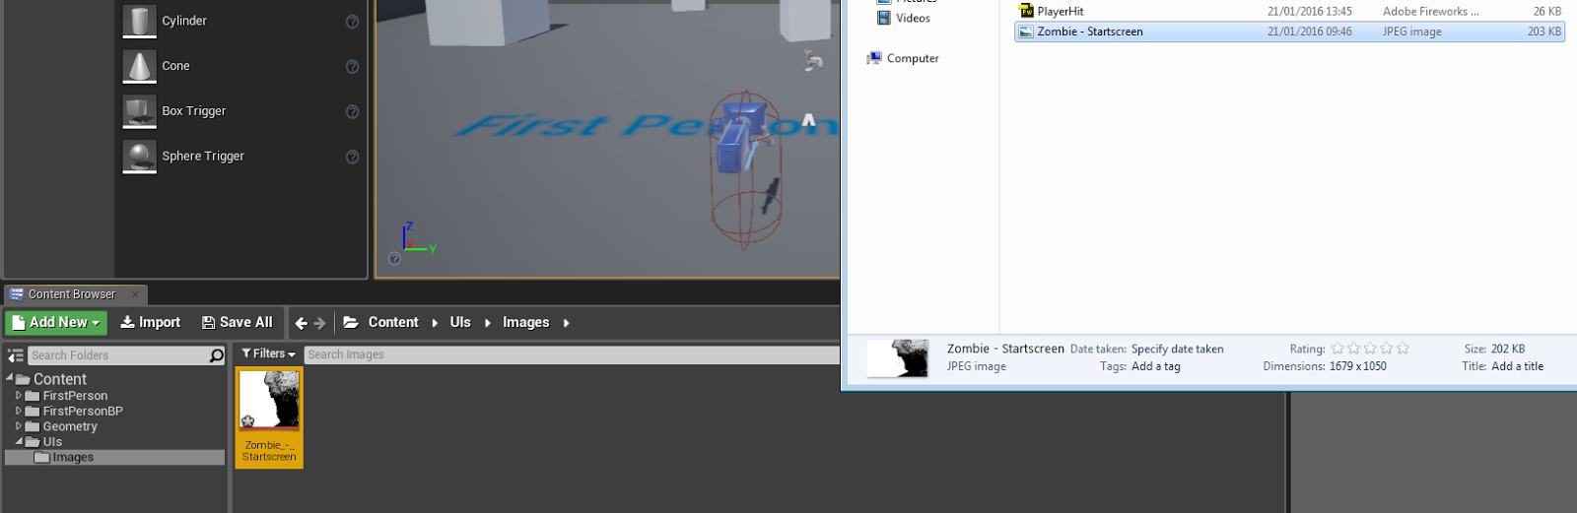Expand the FirstPerson folder
The width and height of the screenshot is (1577, 513).
(x=18, y=396)
